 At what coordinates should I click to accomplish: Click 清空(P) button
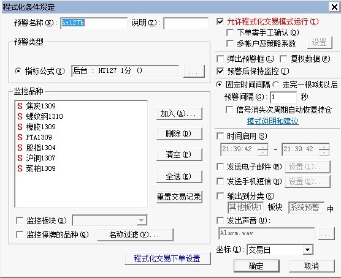click(x=179, y=155)
